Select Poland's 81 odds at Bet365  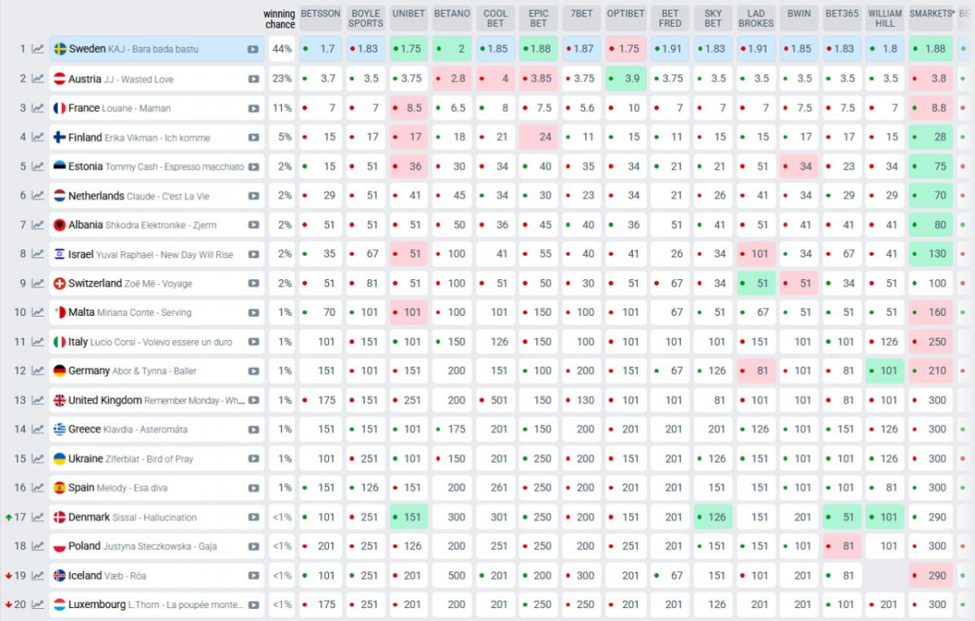pyautogui.click(x=842, y=546)
